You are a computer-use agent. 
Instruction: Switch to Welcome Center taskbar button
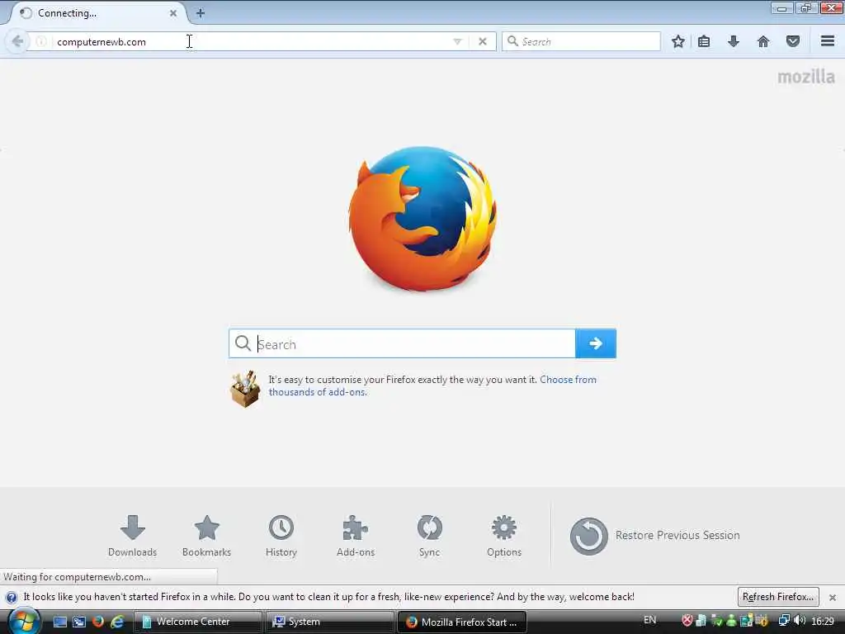pos(198,622)
